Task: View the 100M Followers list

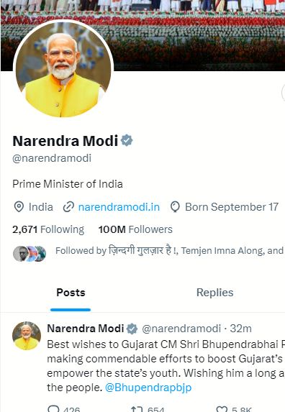Action: 135,229
